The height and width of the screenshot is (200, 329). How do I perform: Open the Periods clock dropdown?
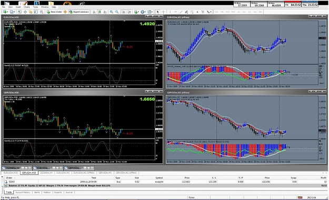[143, 12]
